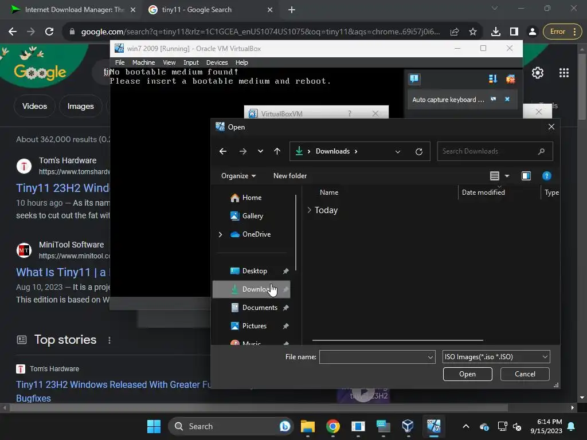The height and width of the screenshot is (440, 587).
Task: Open the Chrome profile icon
Action: pyautogui.click(x=533, y=32)
